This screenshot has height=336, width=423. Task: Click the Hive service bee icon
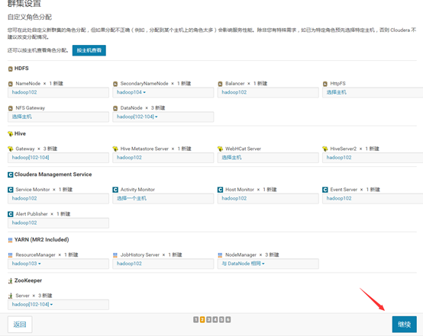(x=10, y=134)
